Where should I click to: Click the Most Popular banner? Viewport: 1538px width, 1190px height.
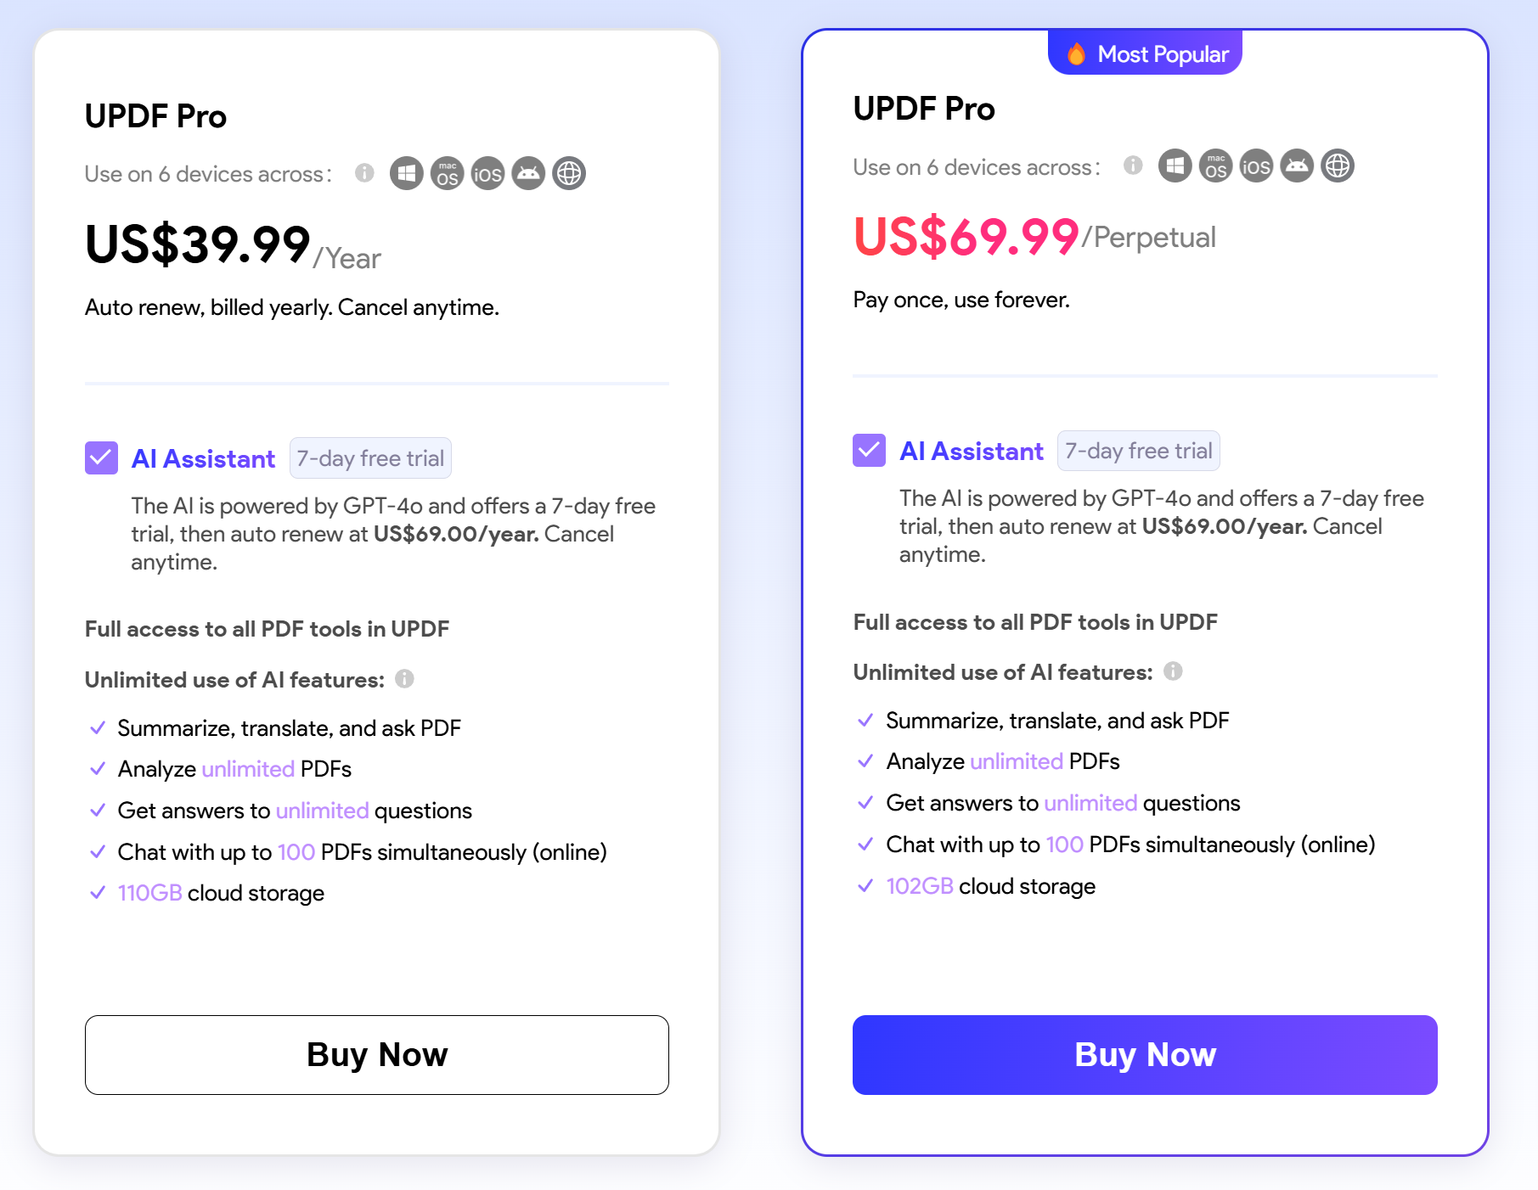(1144, 53)
